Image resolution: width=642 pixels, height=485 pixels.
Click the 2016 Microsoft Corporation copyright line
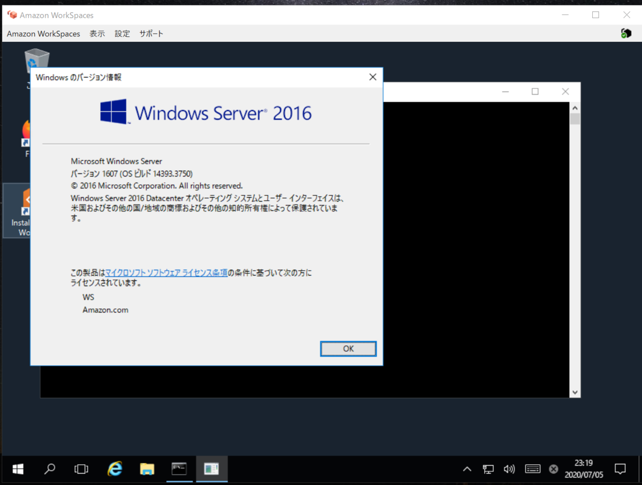click(157, 186)
